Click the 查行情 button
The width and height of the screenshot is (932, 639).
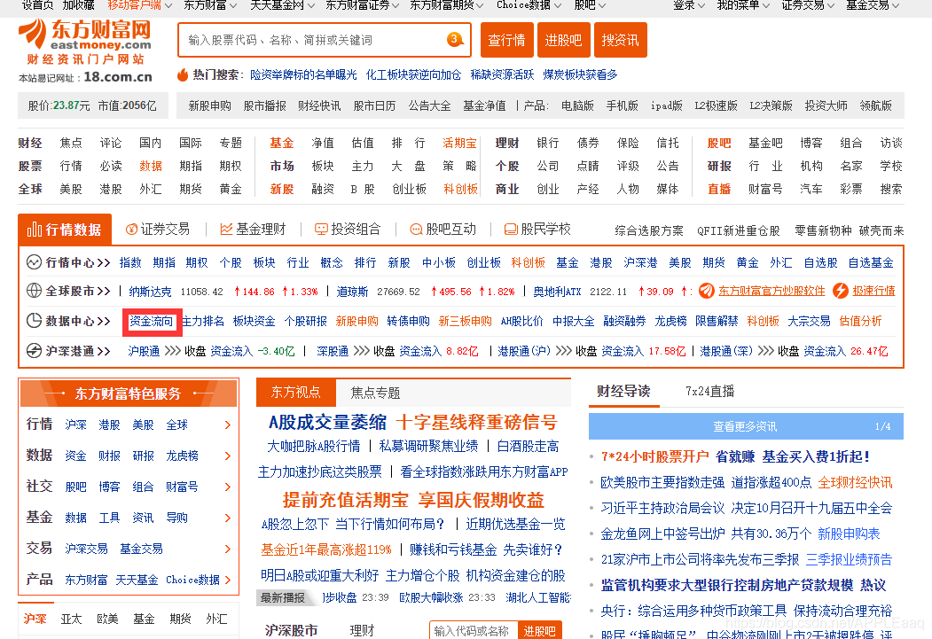(506, 40)
